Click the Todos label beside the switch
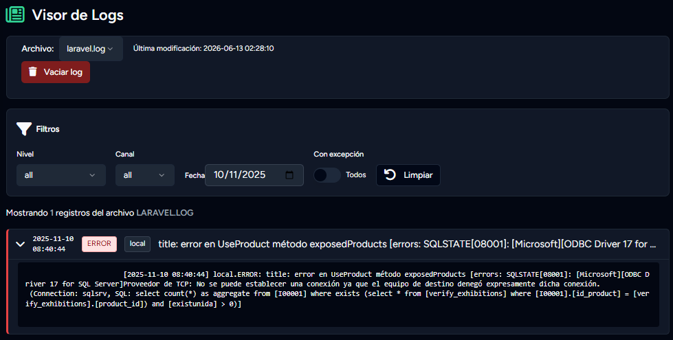This screenshot has height=340, width=673. point(356,175)
